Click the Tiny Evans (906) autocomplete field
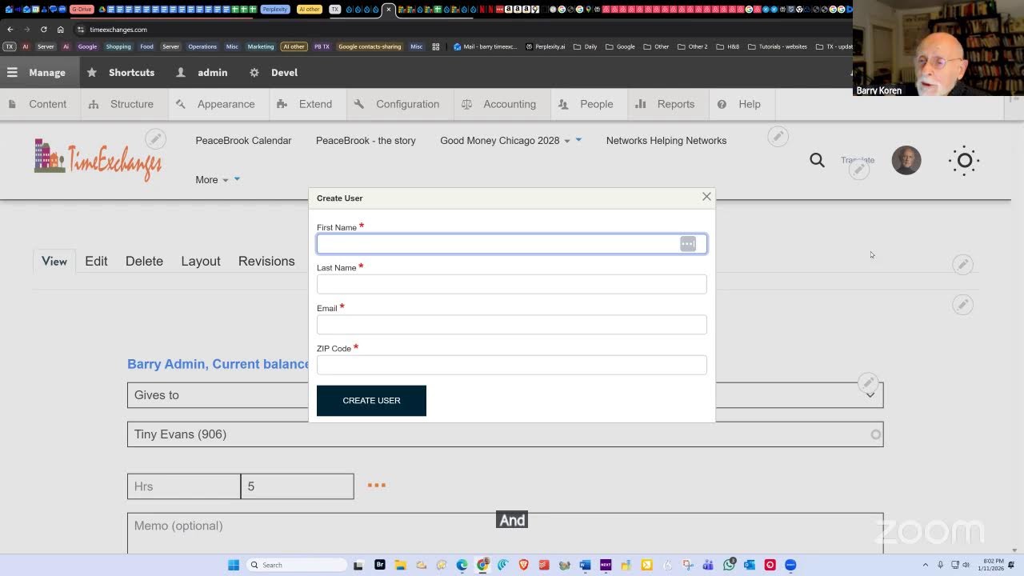The width and height of the screenshot is (1024, 576). coord(506,434)
